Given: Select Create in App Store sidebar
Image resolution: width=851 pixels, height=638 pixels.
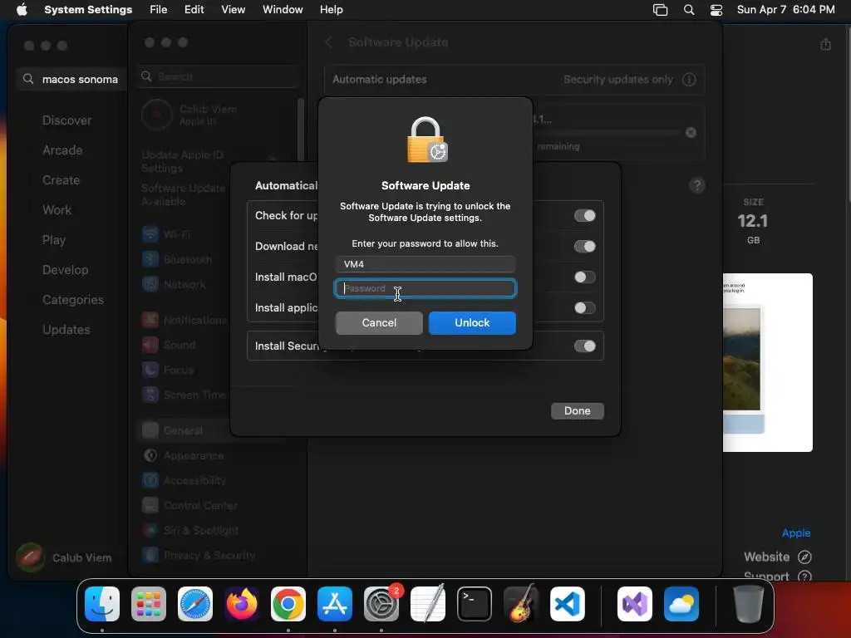Looking at the screenshot, I should pyautogui.click(x=61, y=180).
